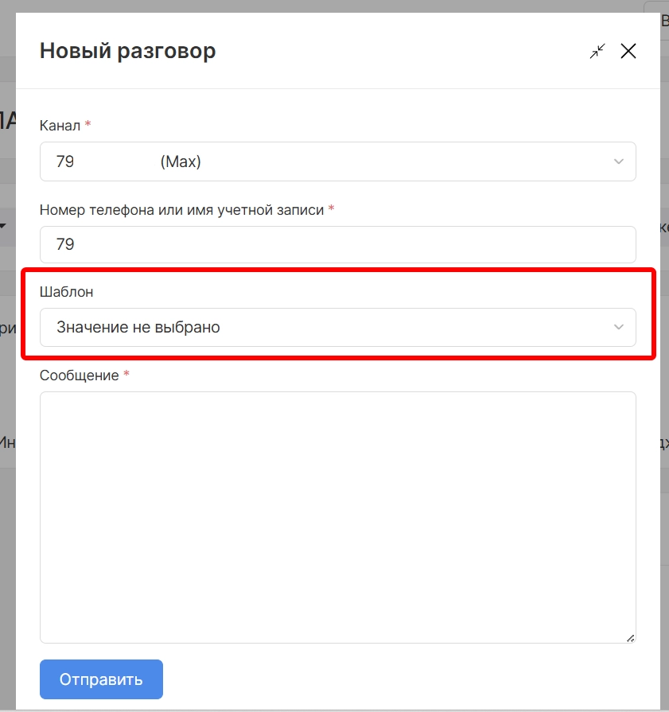The height and width of the screenshot is (712, 669).
Task: Click the partially visible background button at top right
Action: 658,19
